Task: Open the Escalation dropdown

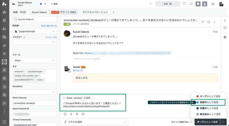Action: pyautogui.click(x=35, y=92)
